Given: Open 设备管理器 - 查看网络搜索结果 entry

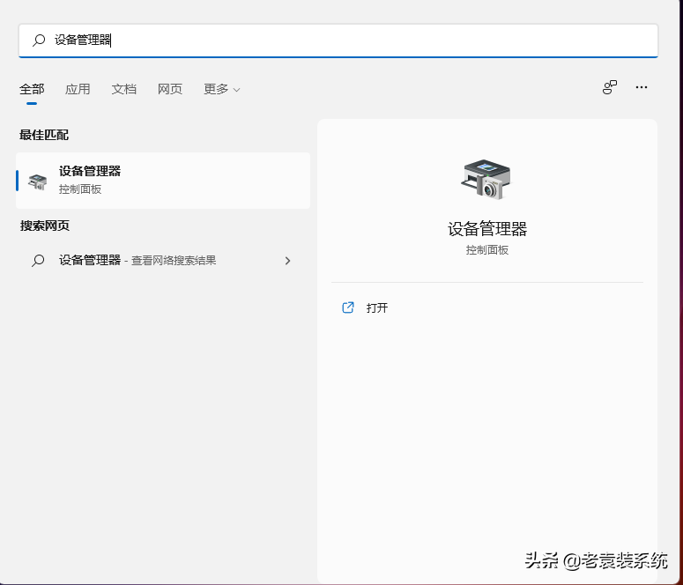Looking at the screenshot, I should (163, 261).
